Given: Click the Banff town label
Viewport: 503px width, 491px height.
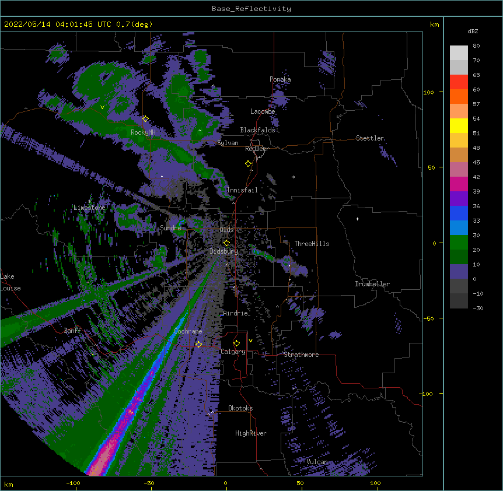Looking at the screenshot, I should [72, 331].
